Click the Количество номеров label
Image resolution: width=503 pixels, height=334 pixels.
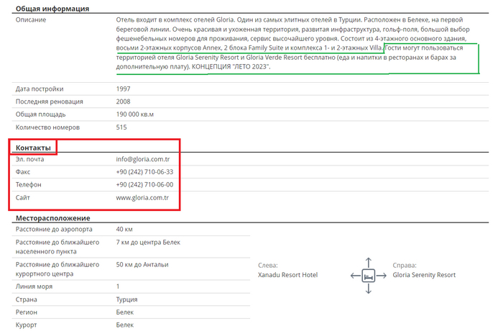tap(47, 127)
